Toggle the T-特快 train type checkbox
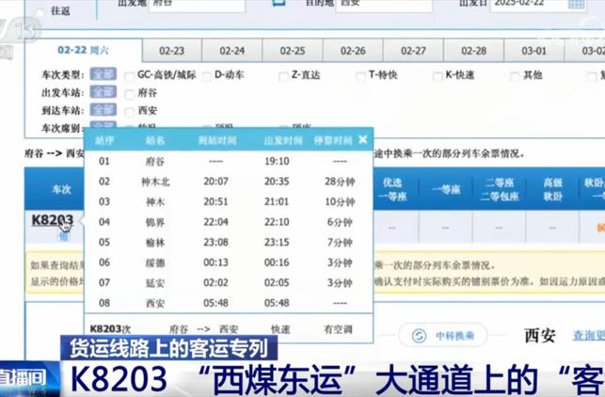 (x=360, y=75)
